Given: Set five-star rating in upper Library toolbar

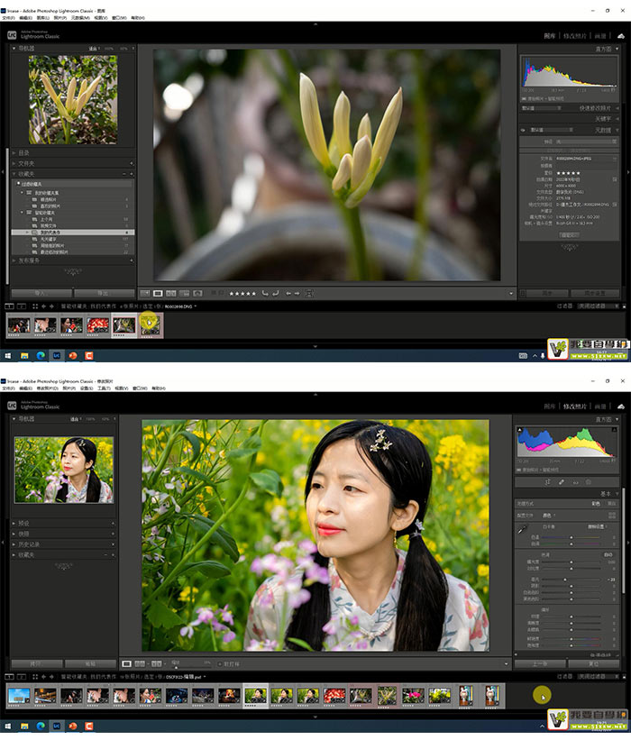Looking at the screenshot, I should [242, 294].
